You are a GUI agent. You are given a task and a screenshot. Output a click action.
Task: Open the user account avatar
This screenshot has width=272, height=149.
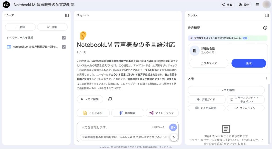click(x=267, y=5)
